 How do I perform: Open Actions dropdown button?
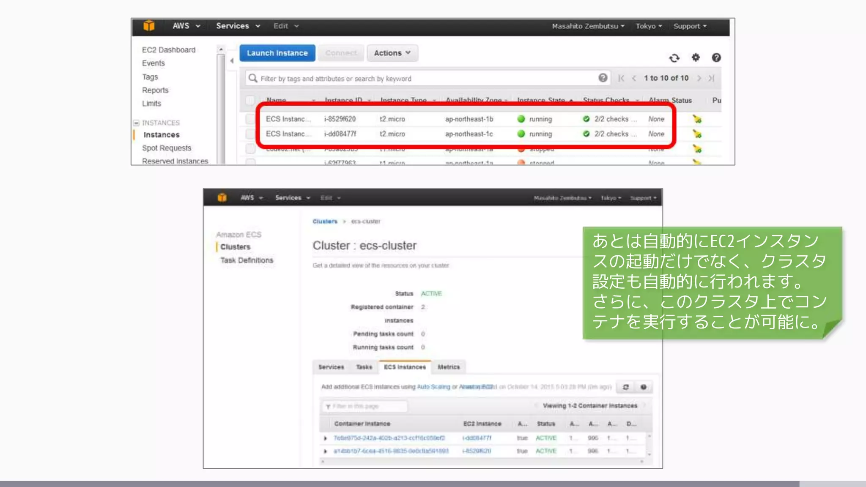click(x=392, y=53)
